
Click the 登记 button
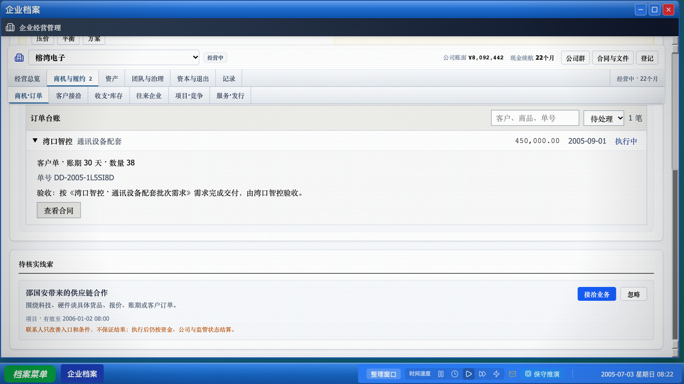(x=647, y=58)
